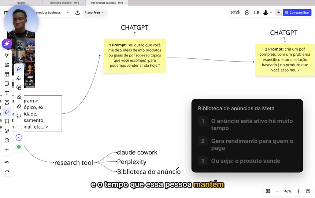
Task: Open the reactions chat icon
Action: click(247, 12)
